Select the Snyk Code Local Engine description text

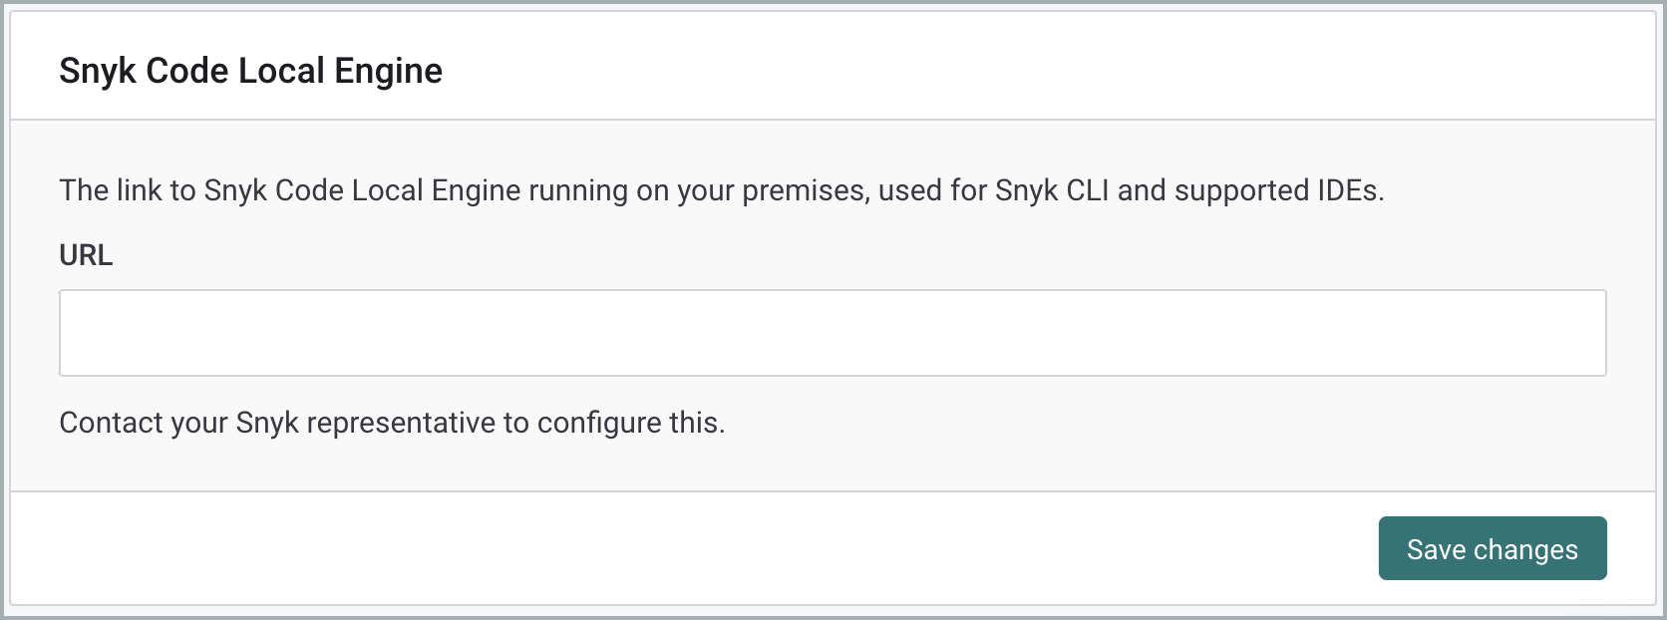[x=721, y=189]
